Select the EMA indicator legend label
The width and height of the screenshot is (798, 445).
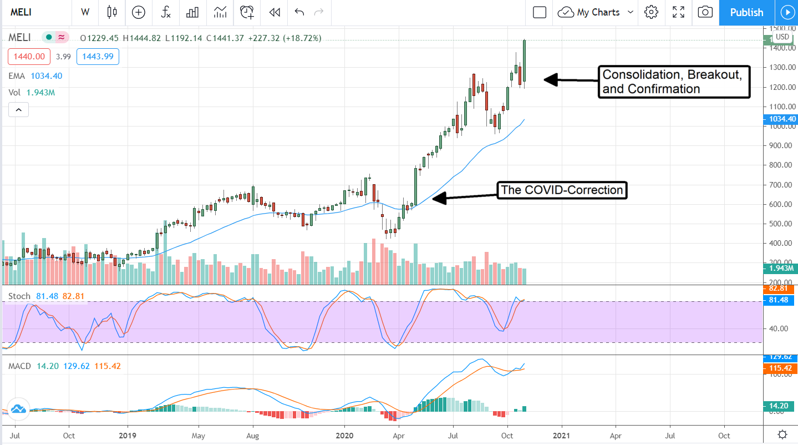[x=16, y=76]
